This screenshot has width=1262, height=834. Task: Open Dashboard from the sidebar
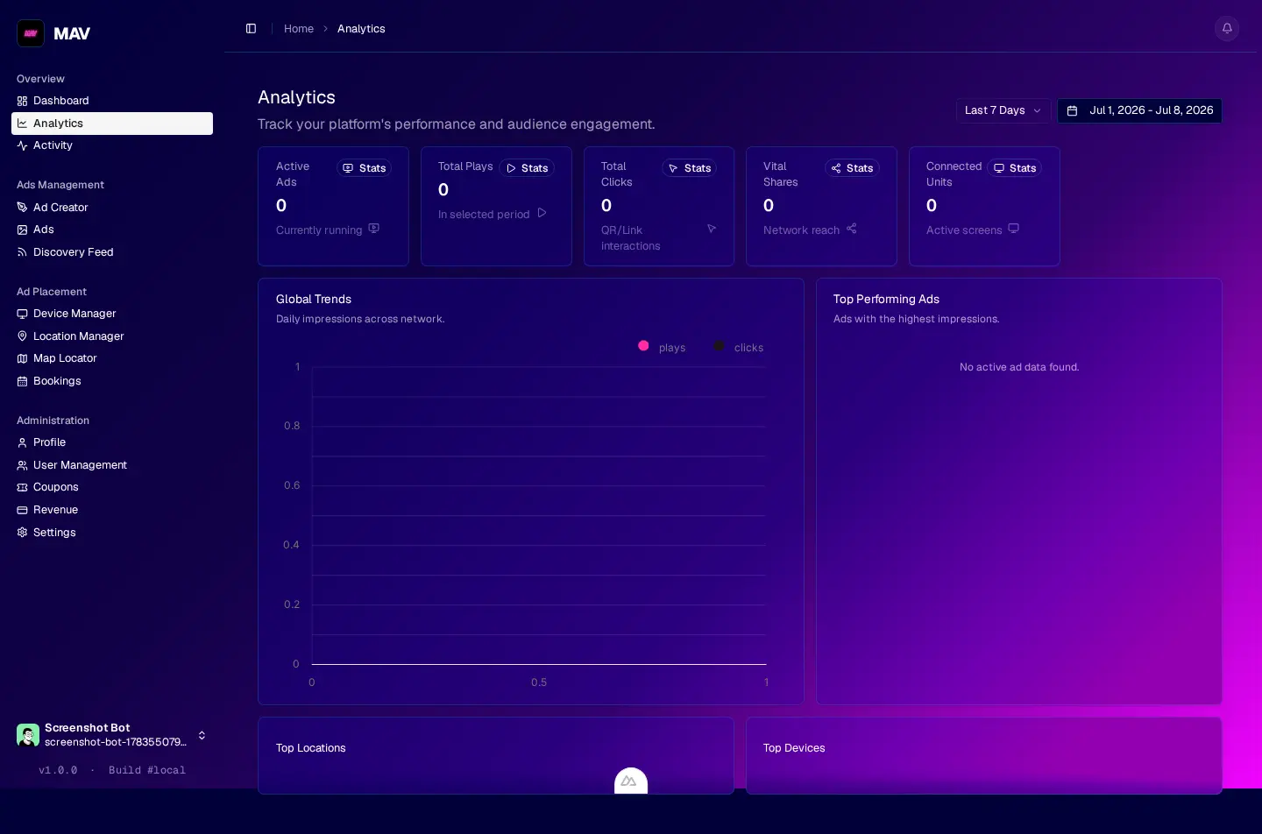(112, 101)
